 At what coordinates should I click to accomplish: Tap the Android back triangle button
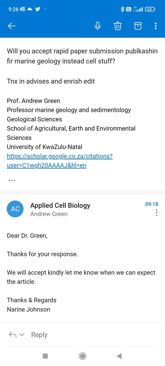pos(119,356)
